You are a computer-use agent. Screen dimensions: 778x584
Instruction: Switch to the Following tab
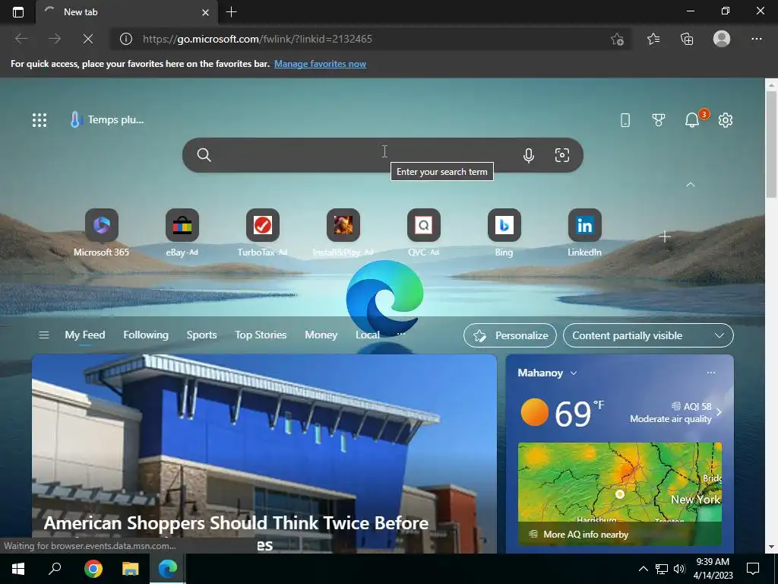[146, 335]
